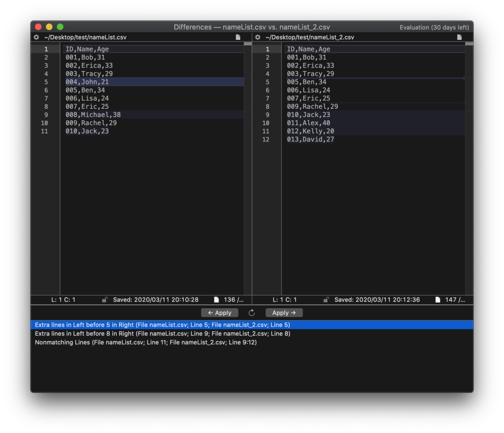
Task: Click the document icon beside nameList.csv path
Action: coord(238,37)
